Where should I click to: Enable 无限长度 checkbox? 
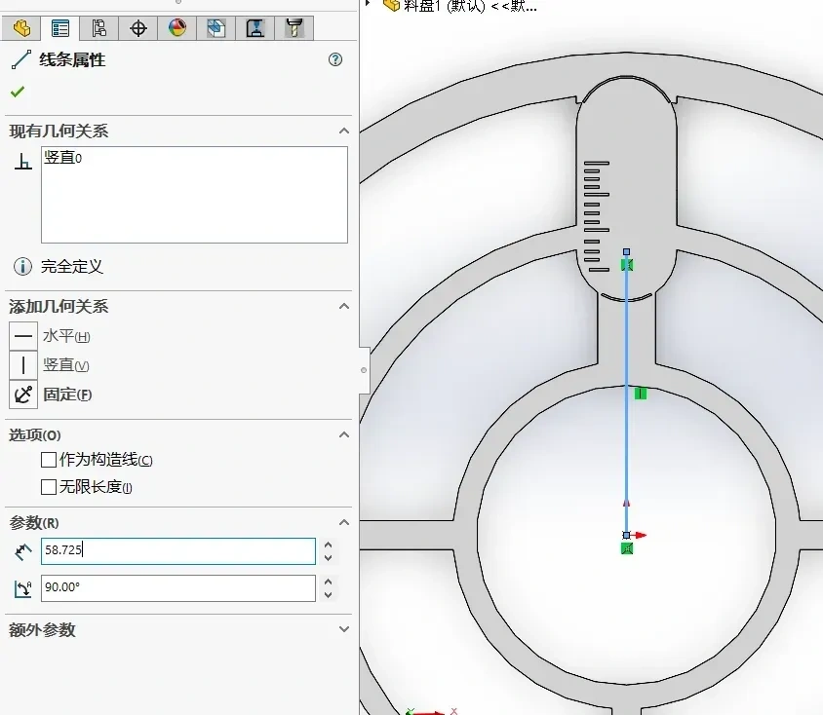point(49,487)
